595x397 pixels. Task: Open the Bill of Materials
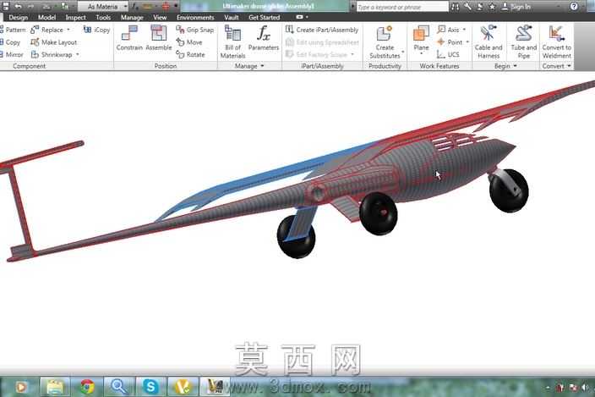point(232,41)
